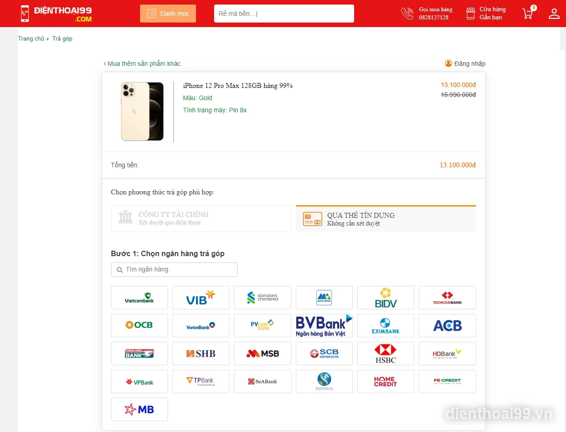Select Eximbank logo
The image size is (566, 432).
tap(386, 326)
